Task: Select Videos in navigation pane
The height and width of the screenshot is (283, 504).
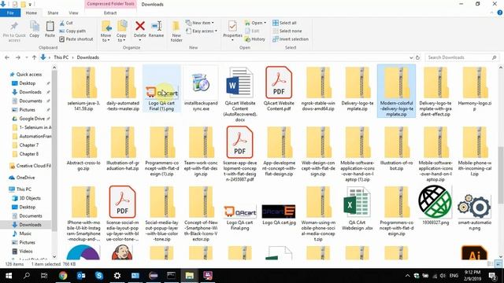Action: tap(23, 252)
